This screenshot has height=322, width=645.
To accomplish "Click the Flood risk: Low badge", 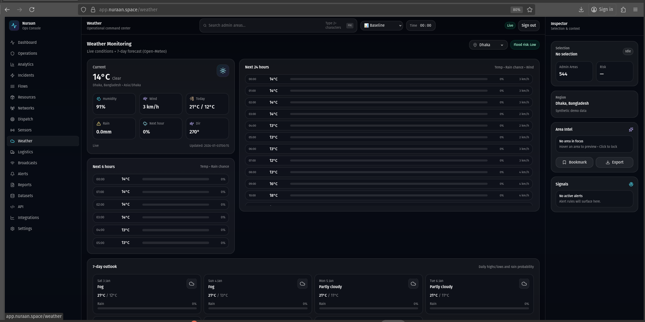I will click(525, 45).
